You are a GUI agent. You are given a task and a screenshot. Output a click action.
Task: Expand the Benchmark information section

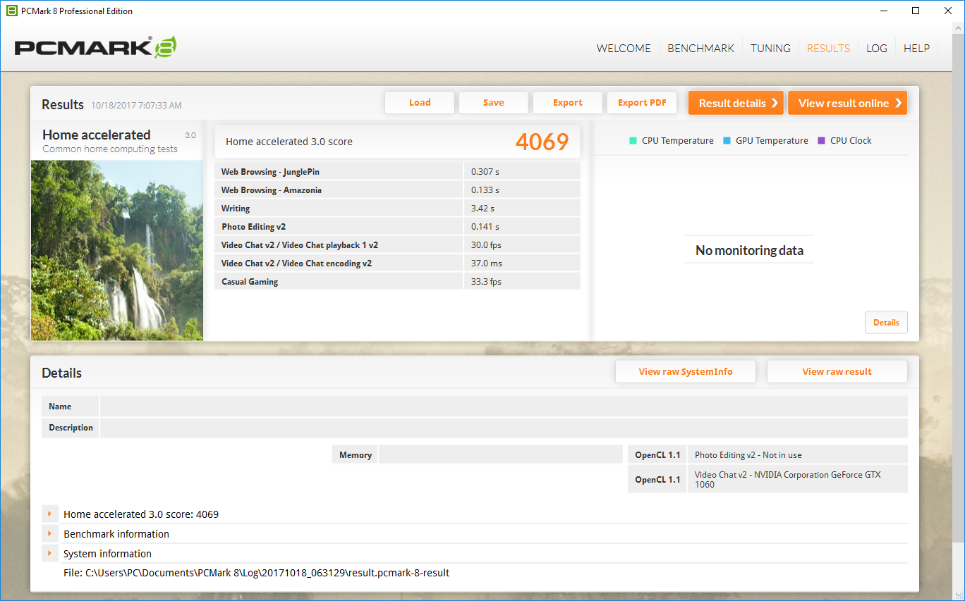50,534
